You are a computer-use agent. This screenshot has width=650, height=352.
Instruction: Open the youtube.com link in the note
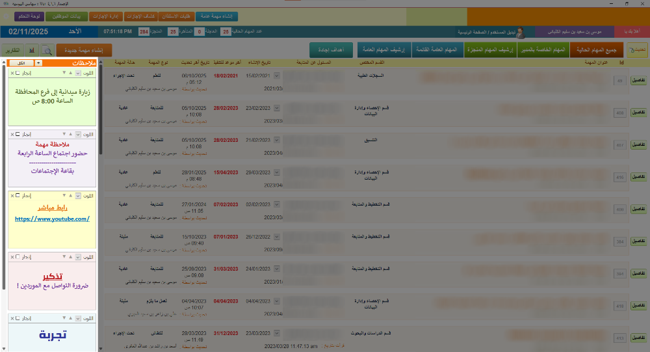pos(53,219)
